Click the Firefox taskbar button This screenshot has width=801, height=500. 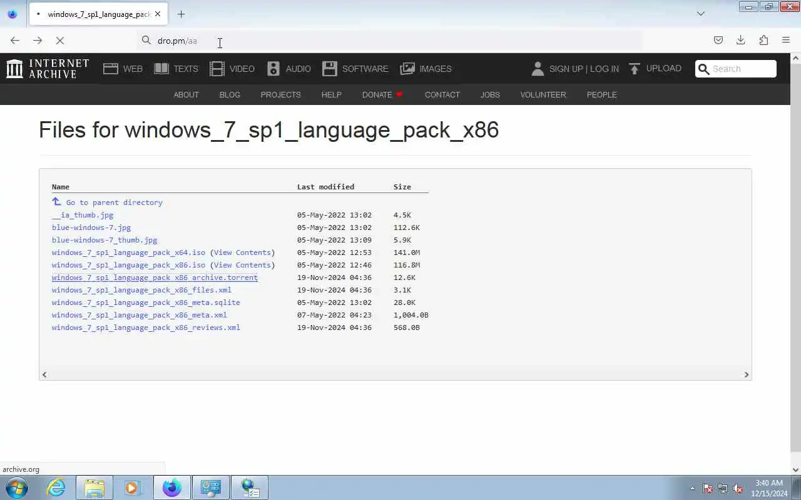click(172, 487)
